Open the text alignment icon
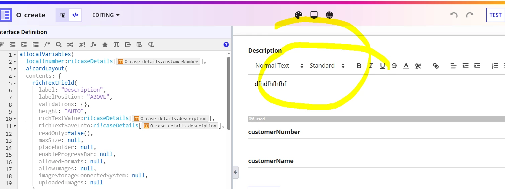 [x=453, y=66]
